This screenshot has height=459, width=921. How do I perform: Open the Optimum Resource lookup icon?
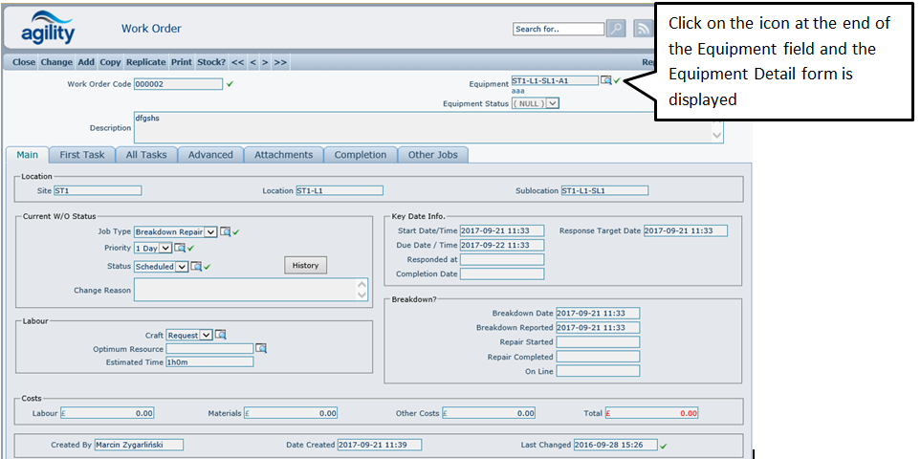[260, 349]
